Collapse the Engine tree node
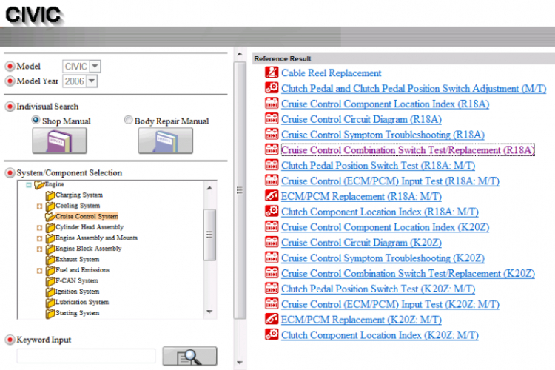The height and width of the screenshot is (370, 555). coord(29,185)
